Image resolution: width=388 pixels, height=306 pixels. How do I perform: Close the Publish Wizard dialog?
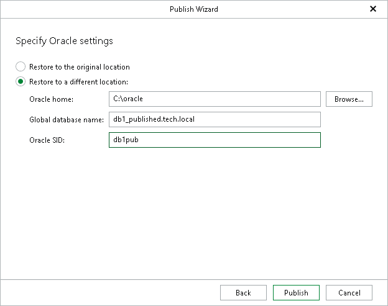[373, 9]
